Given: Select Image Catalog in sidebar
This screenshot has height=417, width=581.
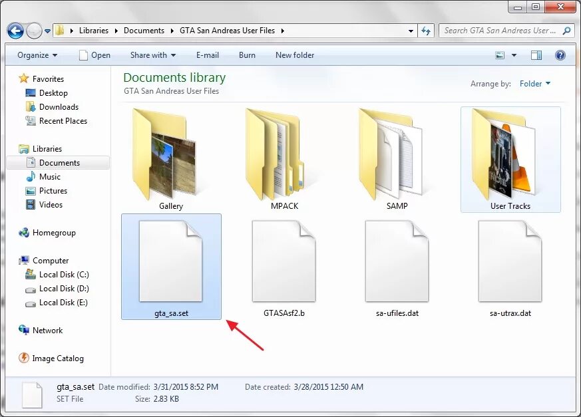Looking at the screenshot, I should [x=51, y=358].
